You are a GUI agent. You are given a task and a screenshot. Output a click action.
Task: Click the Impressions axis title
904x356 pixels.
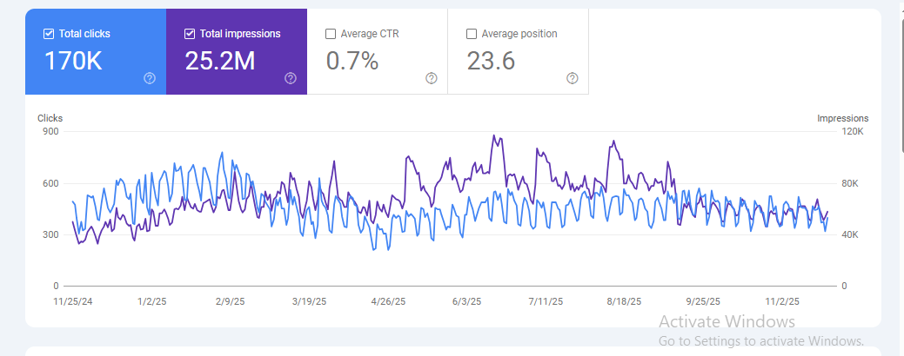(x=842, y=118)
